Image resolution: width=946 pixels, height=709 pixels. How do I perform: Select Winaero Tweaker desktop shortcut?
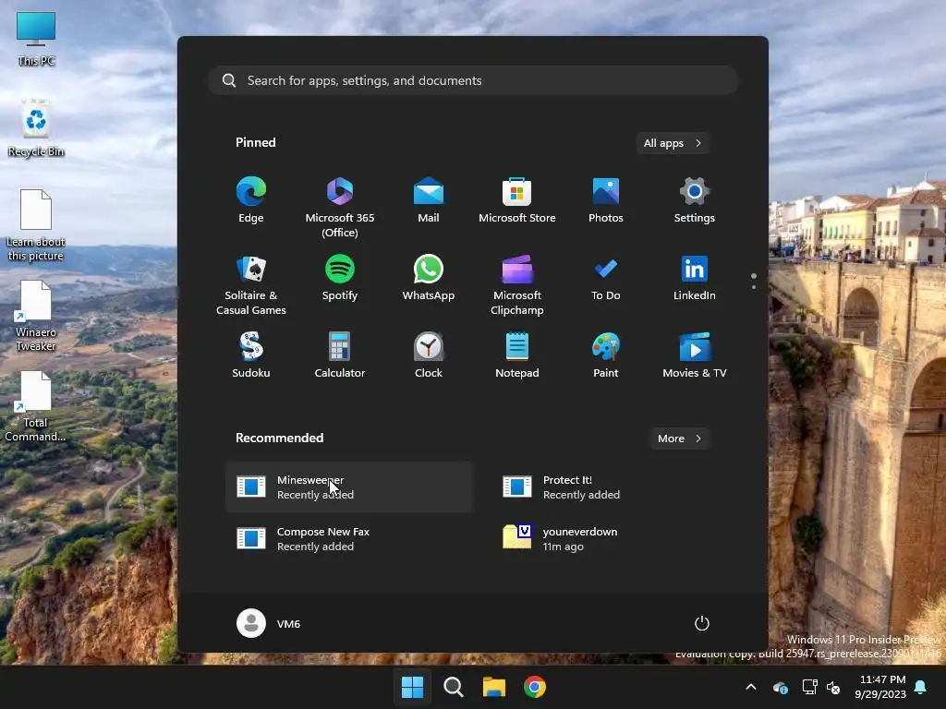click(x=36, y=316)
